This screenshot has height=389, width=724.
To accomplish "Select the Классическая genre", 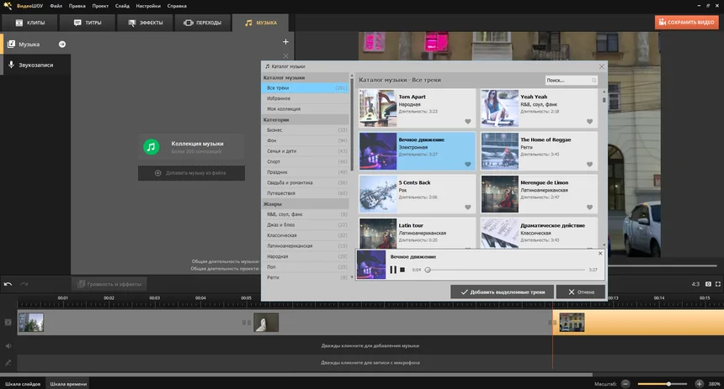I will [x=306, y=235].
